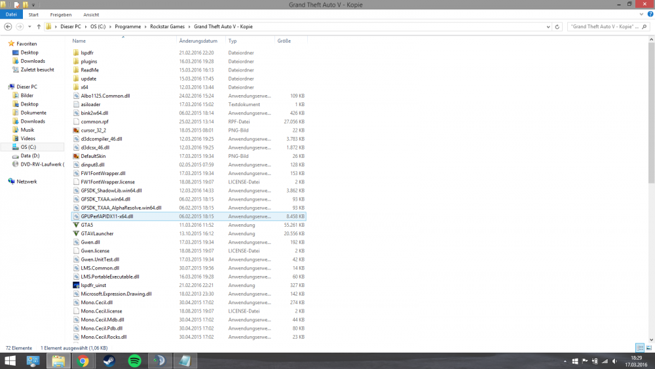Select the file bink2w64.dll
Viewport: 655px width, 369px height.
[x=94, y=113]
